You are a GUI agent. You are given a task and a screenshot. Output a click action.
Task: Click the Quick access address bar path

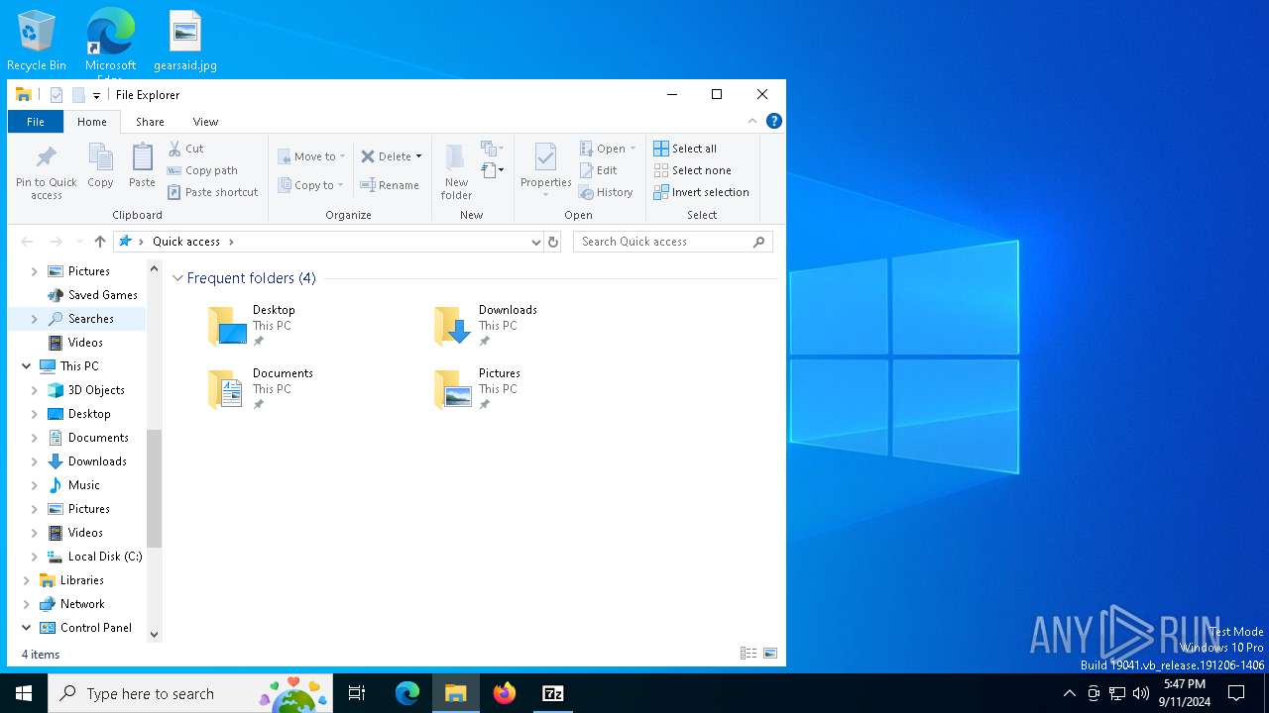pos(186,242)
